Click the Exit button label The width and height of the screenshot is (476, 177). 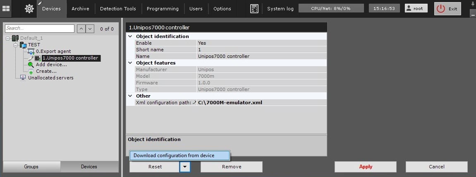coord(453,9)
